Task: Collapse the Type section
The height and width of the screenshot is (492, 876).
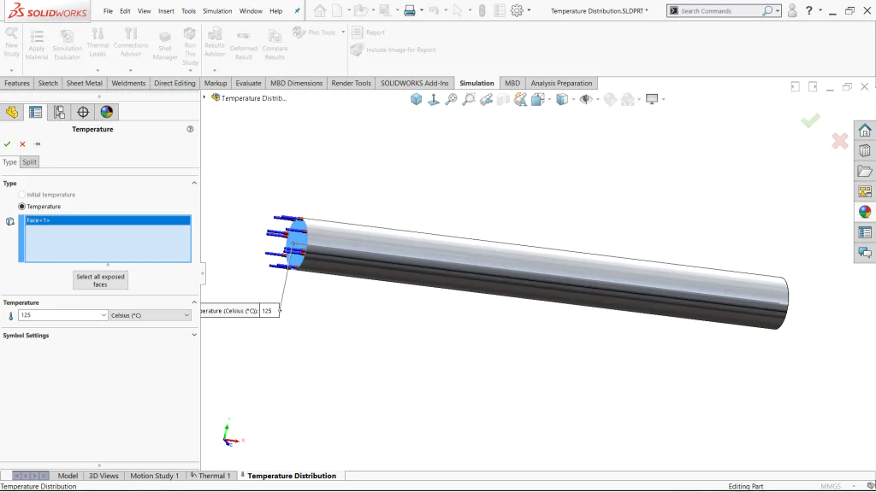Action: (x=194, y=183)
